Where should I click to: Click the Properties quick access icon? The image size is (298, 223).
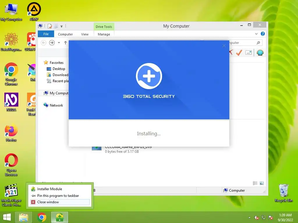pyautogui.click(x=50, y=26)
